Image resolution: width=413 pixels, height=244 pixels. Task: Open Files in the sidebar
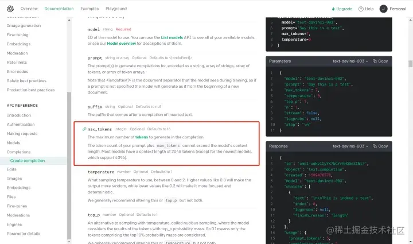coord(11,197)
